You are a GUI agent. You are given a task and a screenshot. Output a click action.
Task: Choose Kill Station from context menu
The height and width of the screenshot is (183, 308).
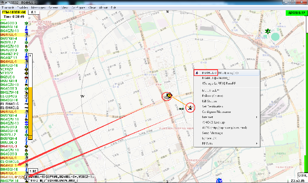click(210, 101)
